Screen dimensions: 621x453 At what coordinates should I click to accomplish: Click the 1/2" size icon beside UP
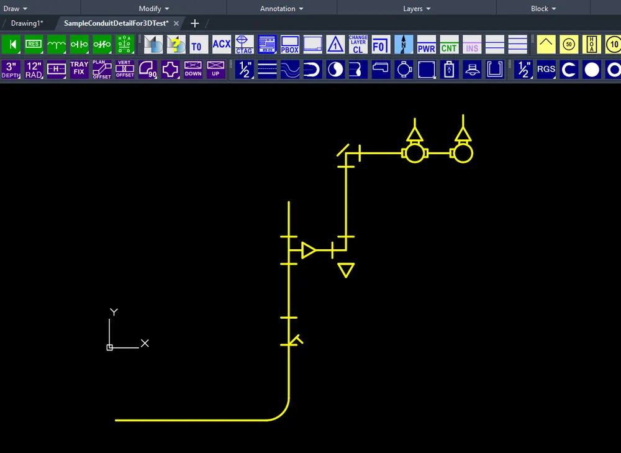point(245,70)
